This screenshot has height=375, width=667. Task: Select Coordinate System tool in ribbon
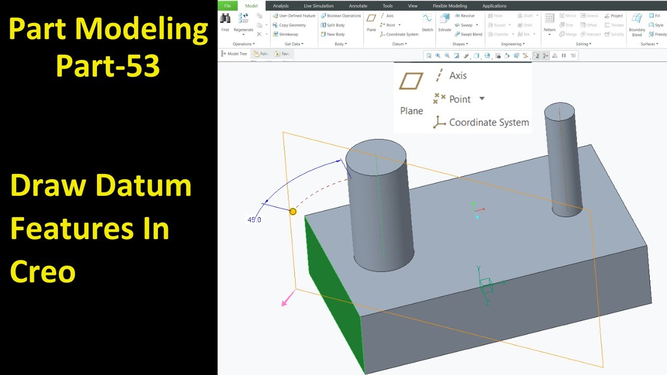(399, 34)
